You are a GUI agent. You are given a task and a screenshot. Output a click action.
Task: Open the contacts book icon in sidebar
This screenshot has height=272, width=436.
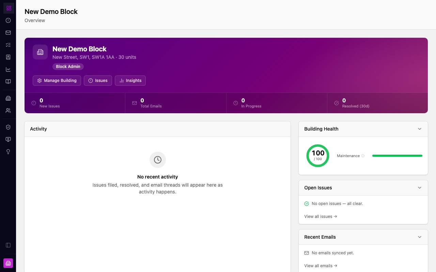coord(9,57)
